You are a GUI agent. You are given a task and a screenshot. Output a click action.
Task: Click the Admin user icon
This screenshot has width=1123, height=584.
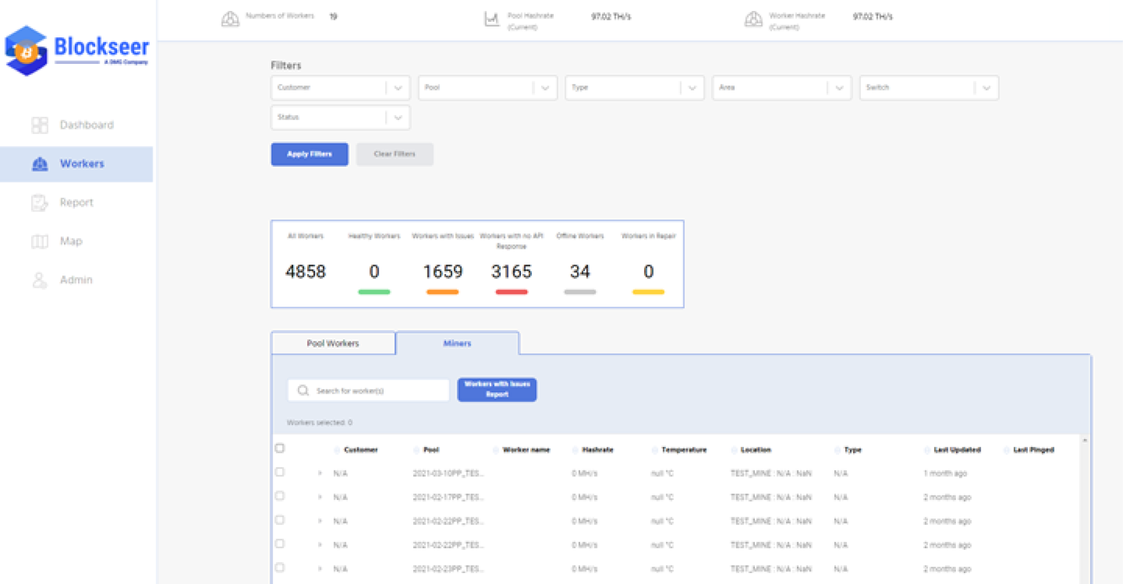tap(40, 280)
